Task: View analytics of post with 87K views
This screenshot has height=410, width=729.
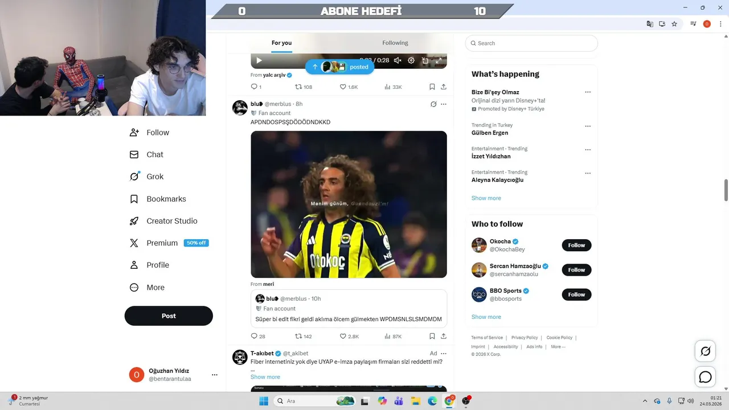Action: [x=393, y=337]
